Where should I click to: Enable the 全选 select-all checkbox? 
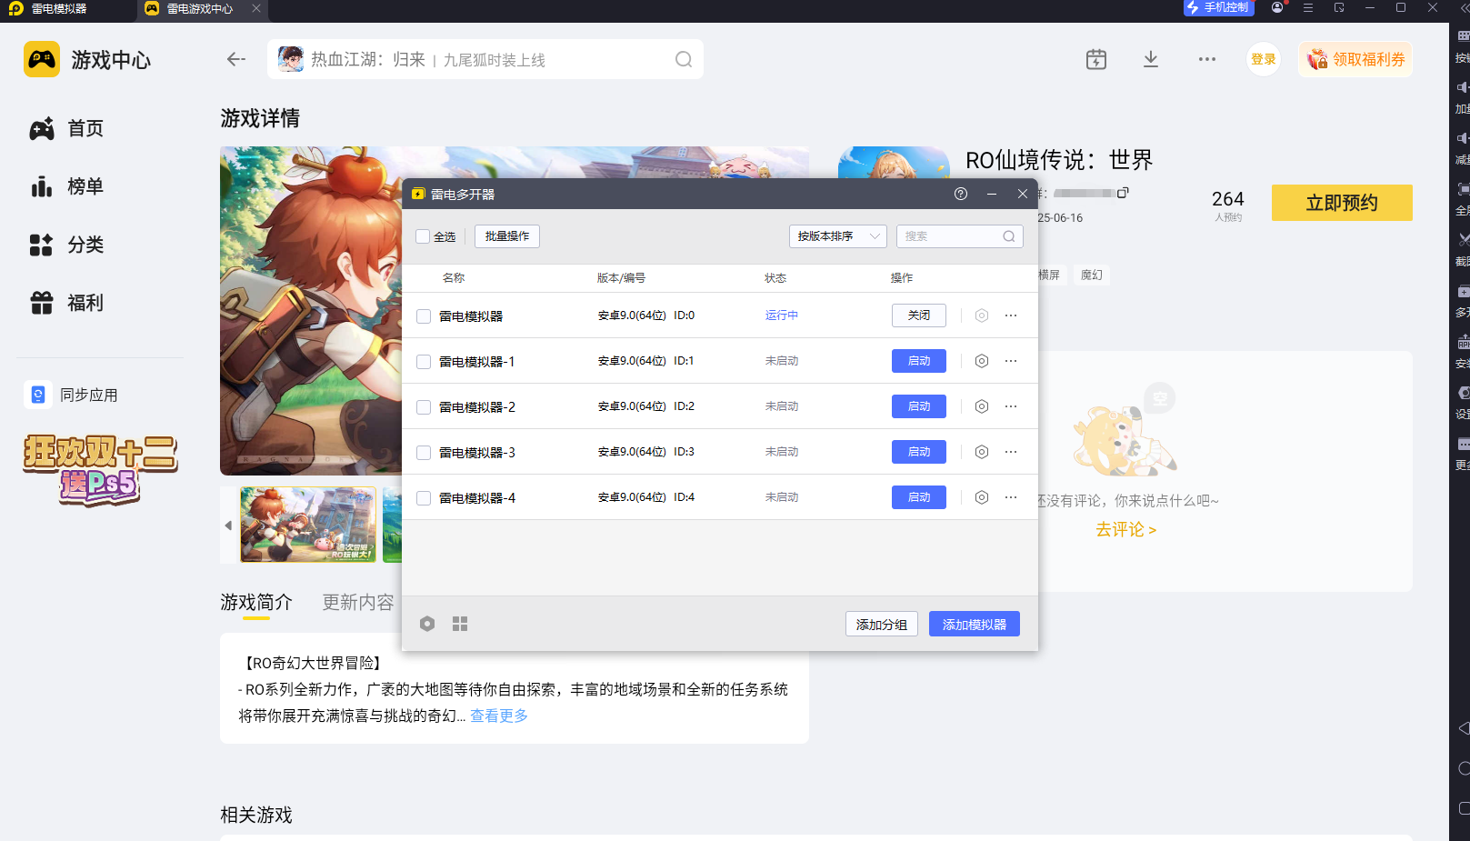[423, 235]
